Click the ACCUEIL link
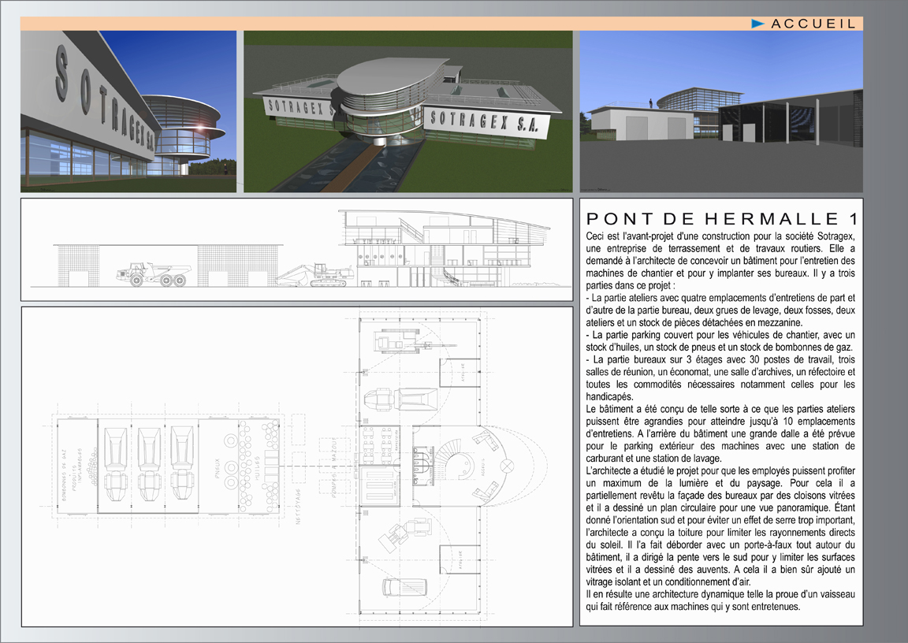908x643 pixels. click(813, 24)
